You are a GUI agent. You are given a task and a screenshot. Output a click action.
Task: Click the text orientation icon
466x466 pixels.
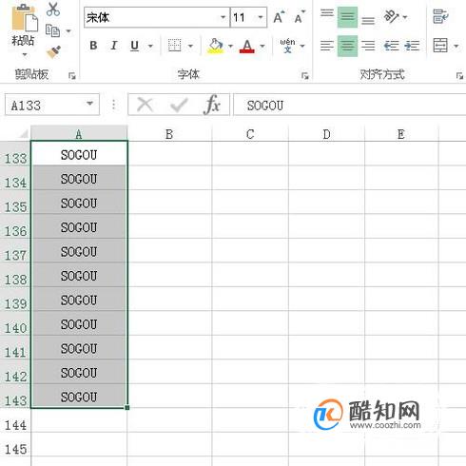(x=391, y=16)
